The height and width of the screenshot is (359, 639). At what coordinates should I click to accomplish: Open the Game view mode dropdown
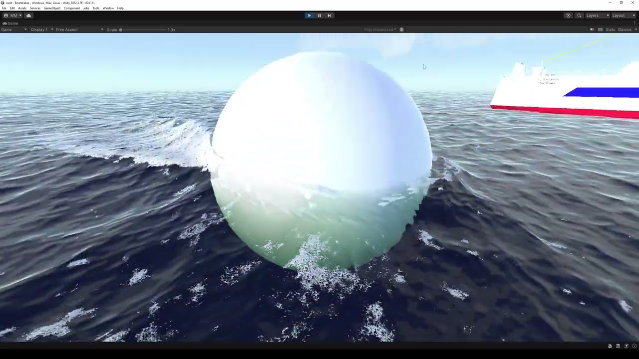pos(14,29)
